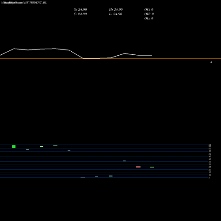Click the 10 price axis label

click(210, 175)
